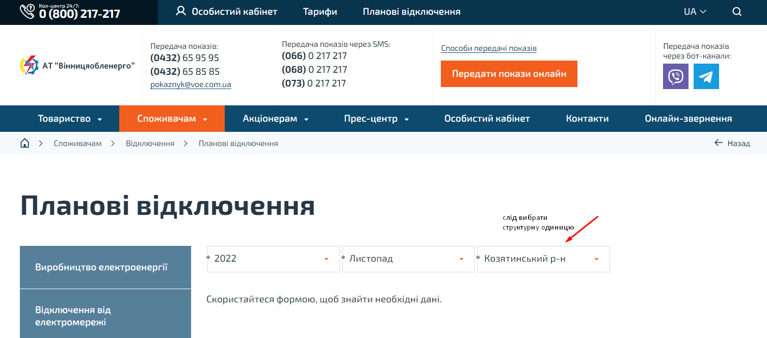The width and height of the screenshot is (767, 338).
Task: Click the person icon next to Особистий кабінет
Action: tap(181, 11)
